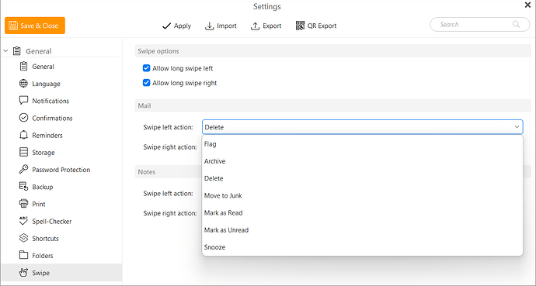The image size is (536, 286).
Task: Click the General clipboard icon in sidebar list
Action: [23, 66]
